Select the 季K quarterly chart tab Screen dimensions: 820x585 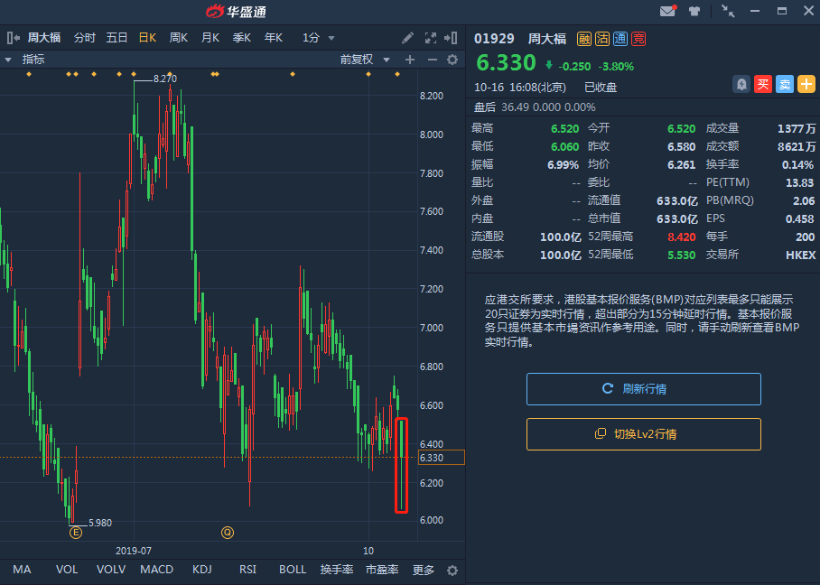242,38
